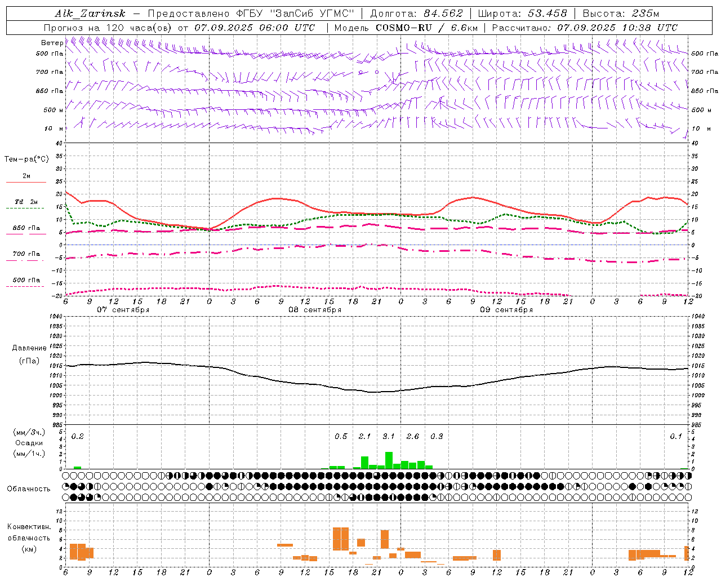This screenshot has height=577, width=721.
Task: Click the Ветер wind panel label
Action: 52,43
